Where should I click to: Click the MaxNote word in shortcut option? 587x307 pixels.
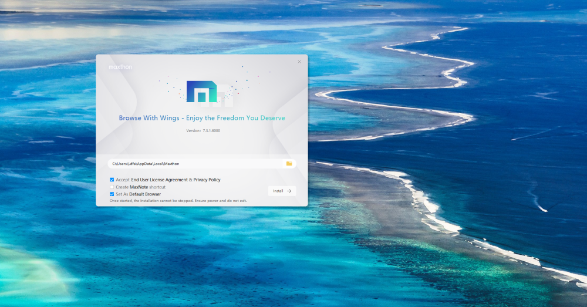(139, 187)
